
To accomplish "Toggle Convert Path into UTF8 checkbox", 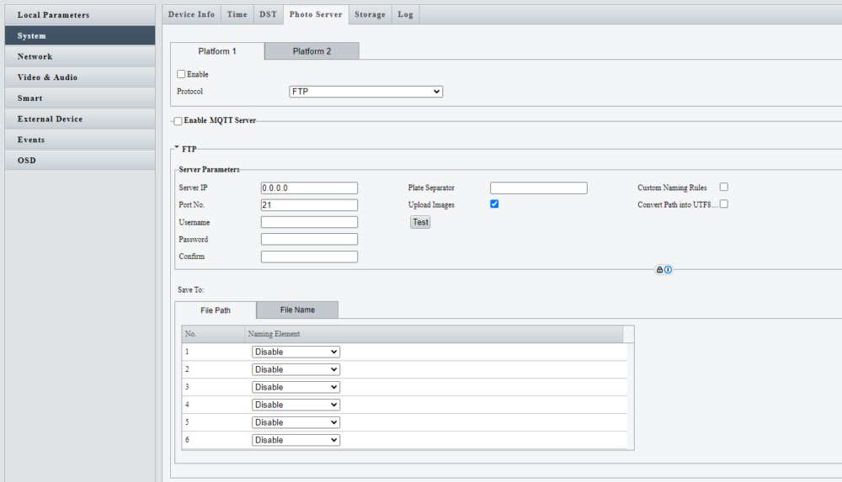I will pos(724,204).
